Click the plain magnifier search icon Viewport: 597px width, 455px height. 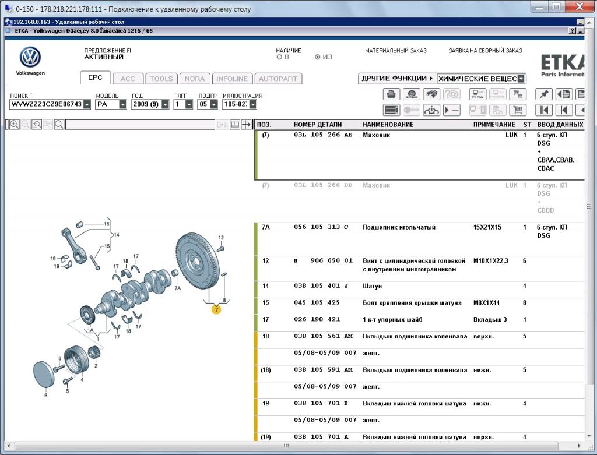click(x=59, y=125)
